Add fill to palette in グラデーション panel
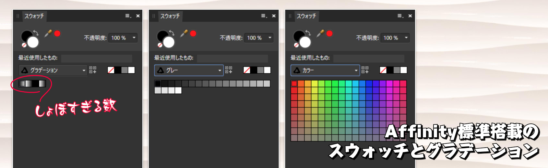The height and width of the screenshot is (168, 548). (x=93, y=70)
